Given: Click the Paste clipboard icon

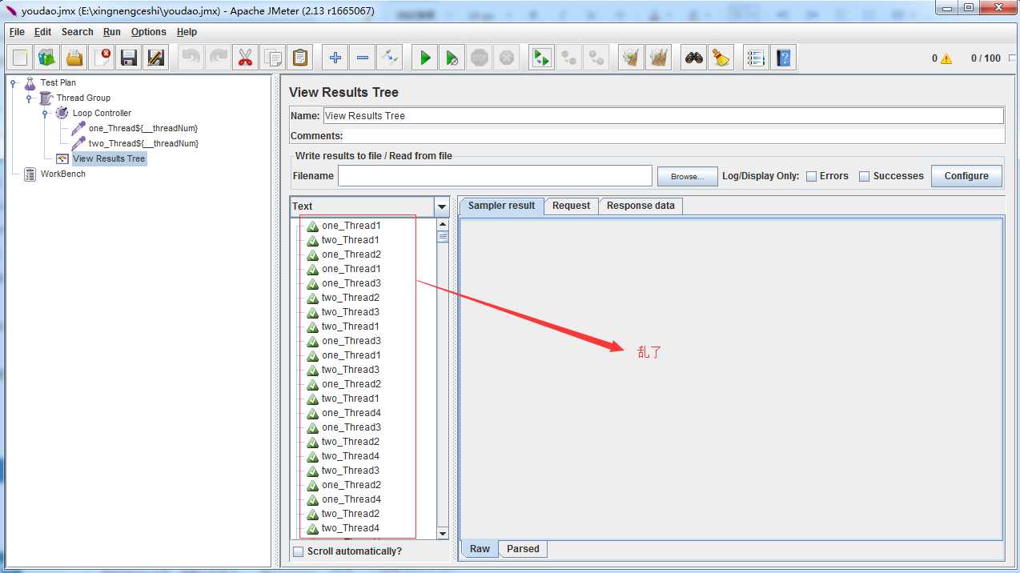Looking at the screenshot, I should coord(300,58).
